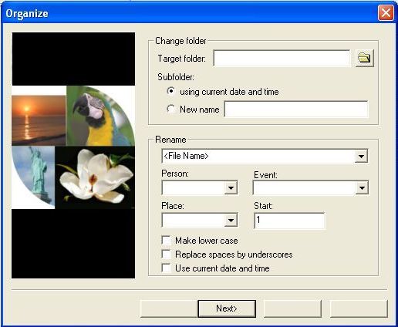Tick 'Use current date and time' checkbox
Image resolution: width=398 pixels, height=327 pixels.
click(167, 268)
